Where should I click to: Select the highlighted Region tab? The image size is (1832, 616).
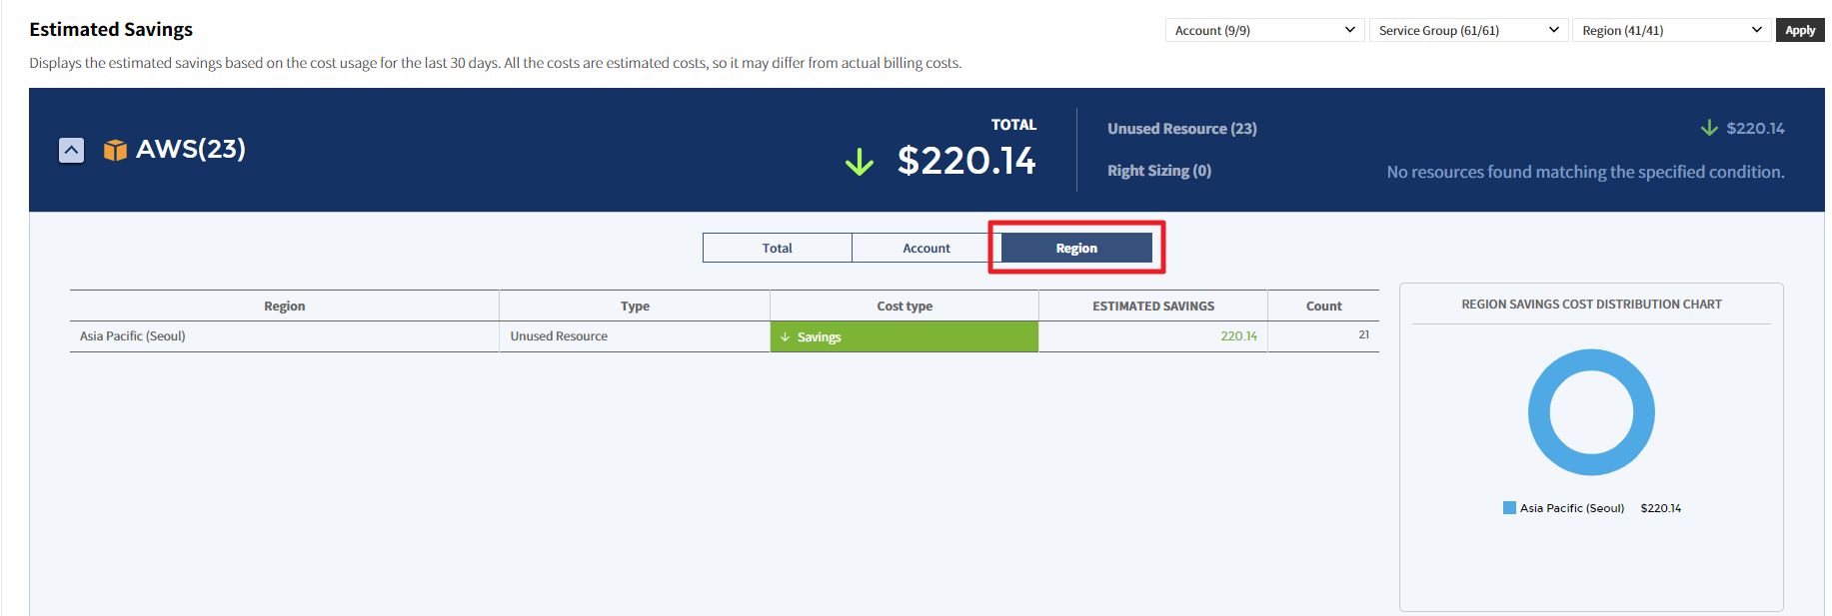1076,248
